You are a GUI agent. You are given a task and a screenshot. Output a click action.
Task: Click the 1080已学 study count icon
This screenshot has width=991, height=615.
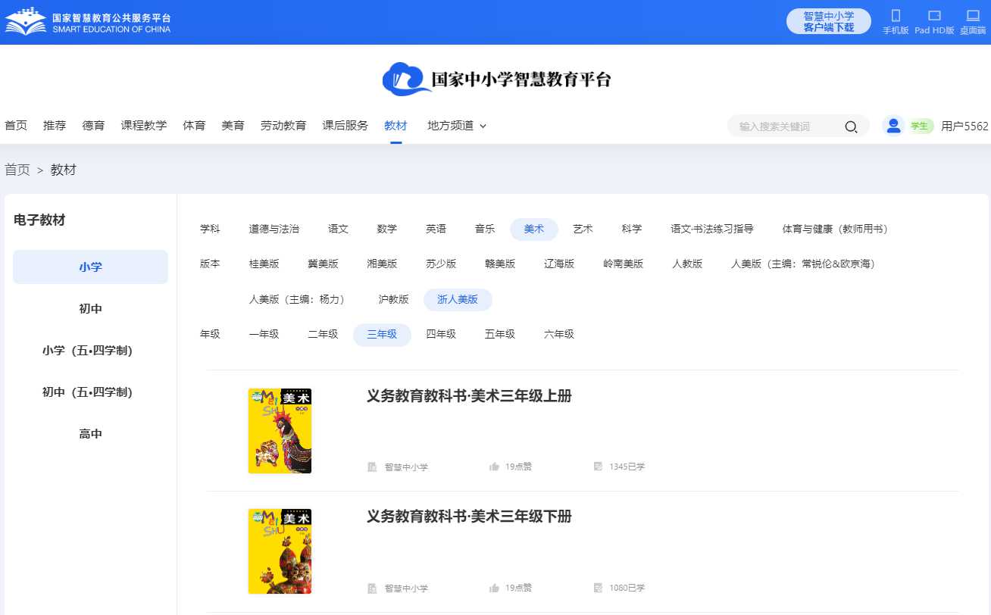point(598,588)
